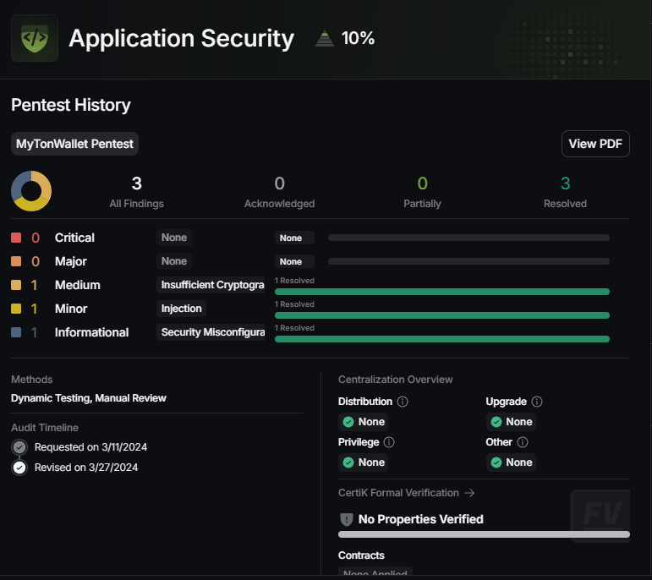Click the green check under Distribution
The width and height of the screenshot is (652, 580).
(348, 422)
